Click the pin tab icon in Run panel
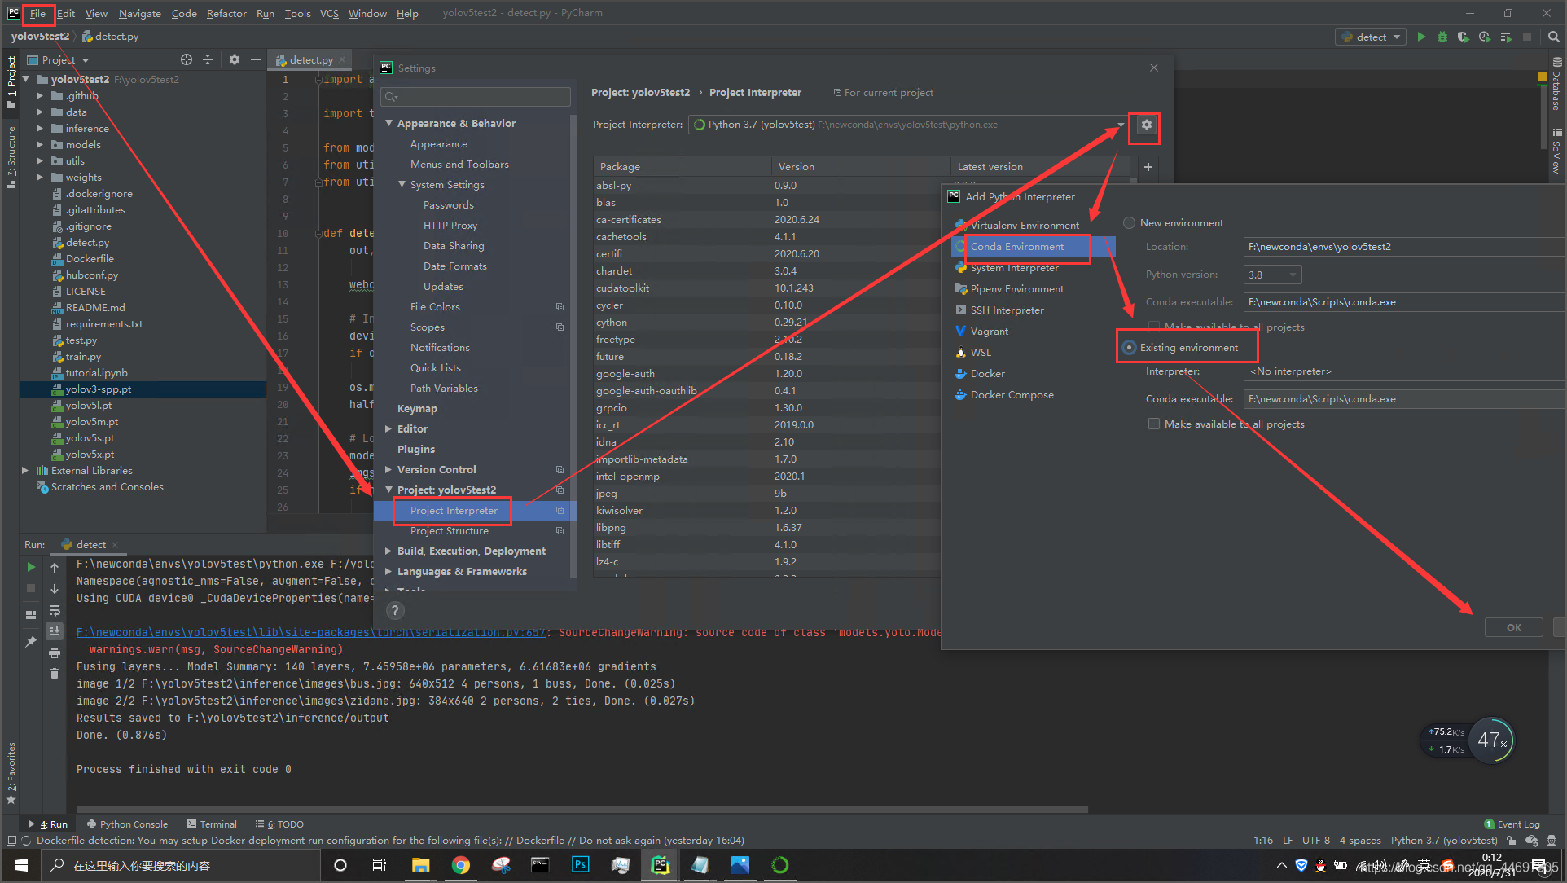Screen dimensions: 1567x883 click(x=31, y=642)
